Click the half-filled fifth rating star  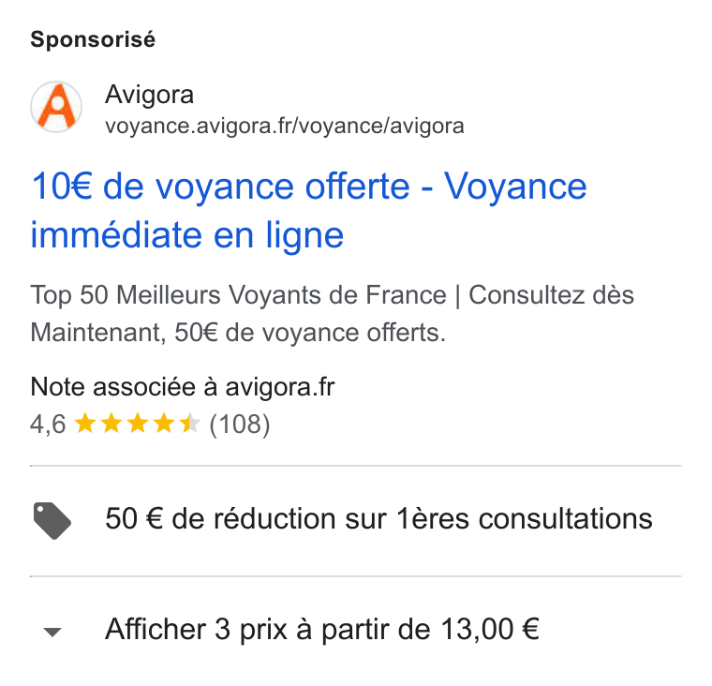(190, 424)
